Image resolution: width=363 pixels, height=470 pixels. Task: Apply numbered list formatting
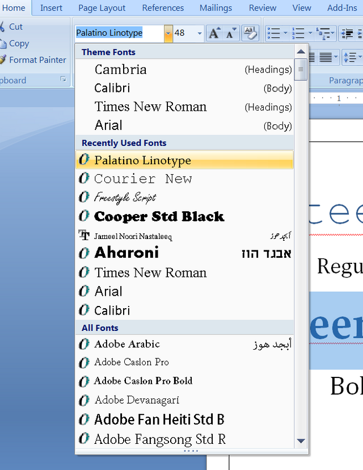coord(298,33)
